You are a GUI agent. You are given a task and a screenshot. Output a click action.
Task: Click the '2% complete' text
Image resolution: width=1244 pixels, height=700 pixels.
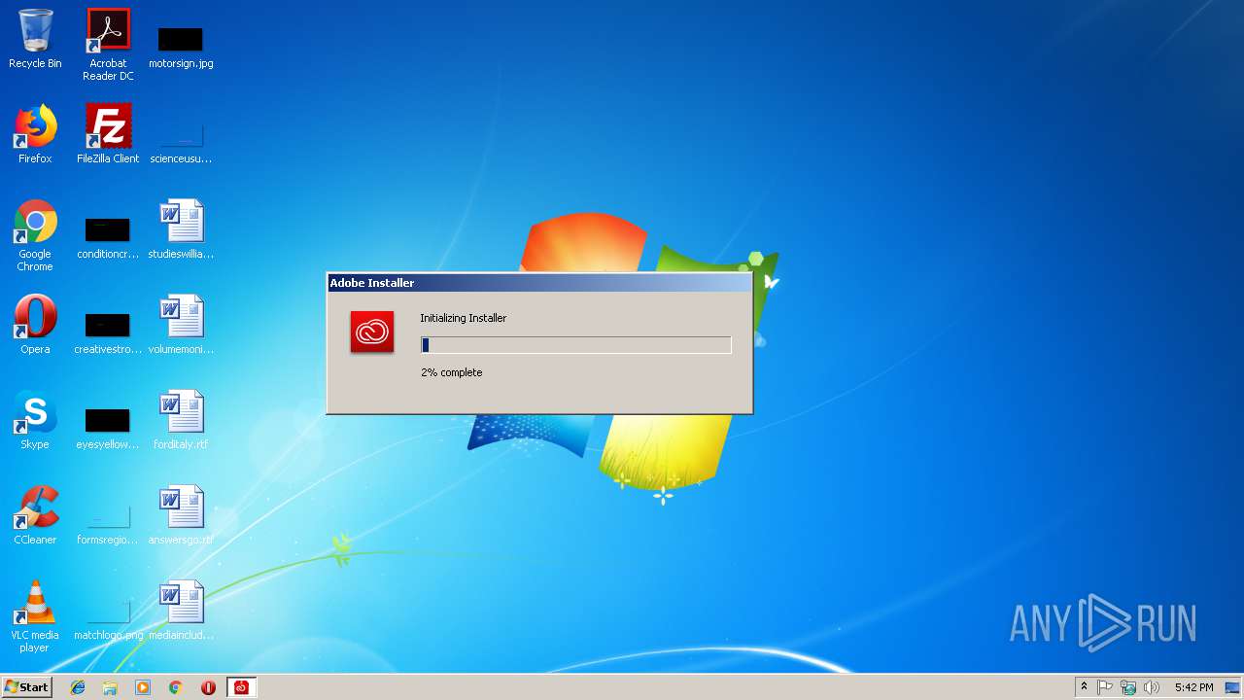[452, 372]
